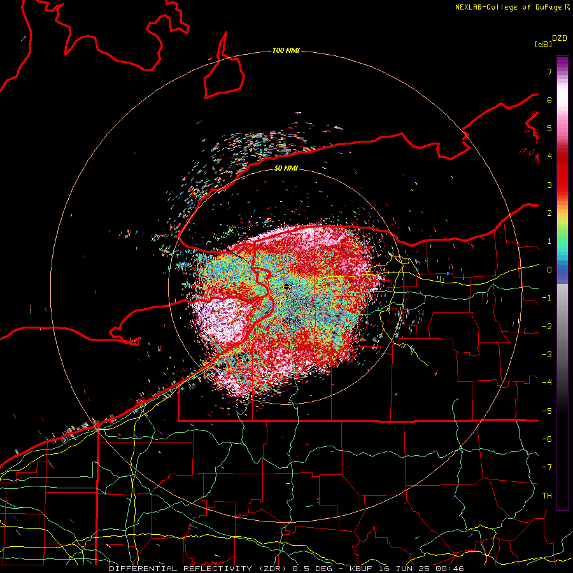Click the 0 value on color scale

549,270
